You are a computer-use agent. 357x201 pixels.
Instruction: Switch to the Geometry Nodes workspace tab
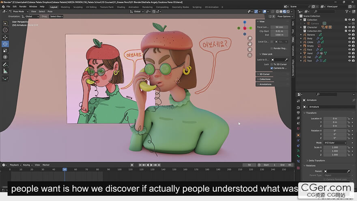coord(180,7)
